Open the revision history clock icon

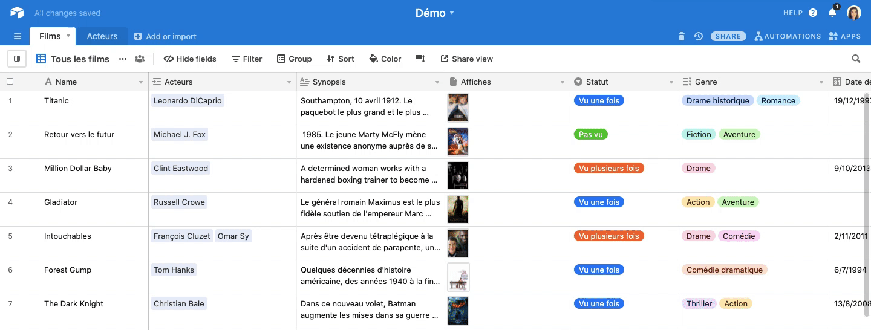click(x=699, y=36)
